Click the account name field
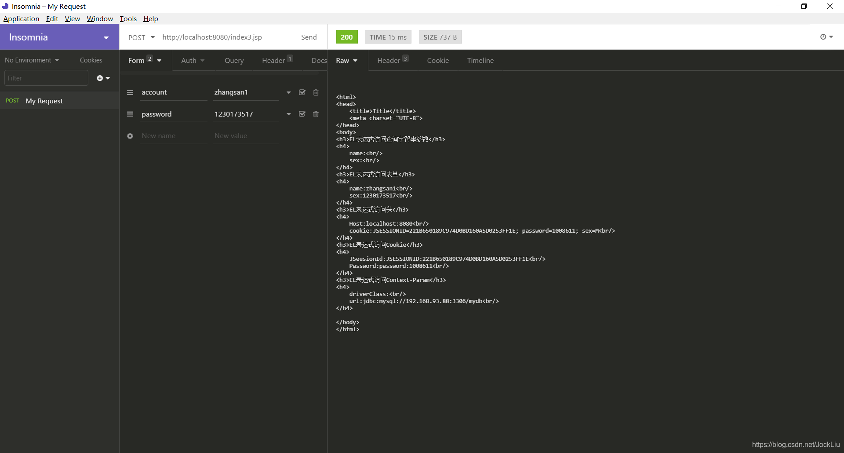 174,92
